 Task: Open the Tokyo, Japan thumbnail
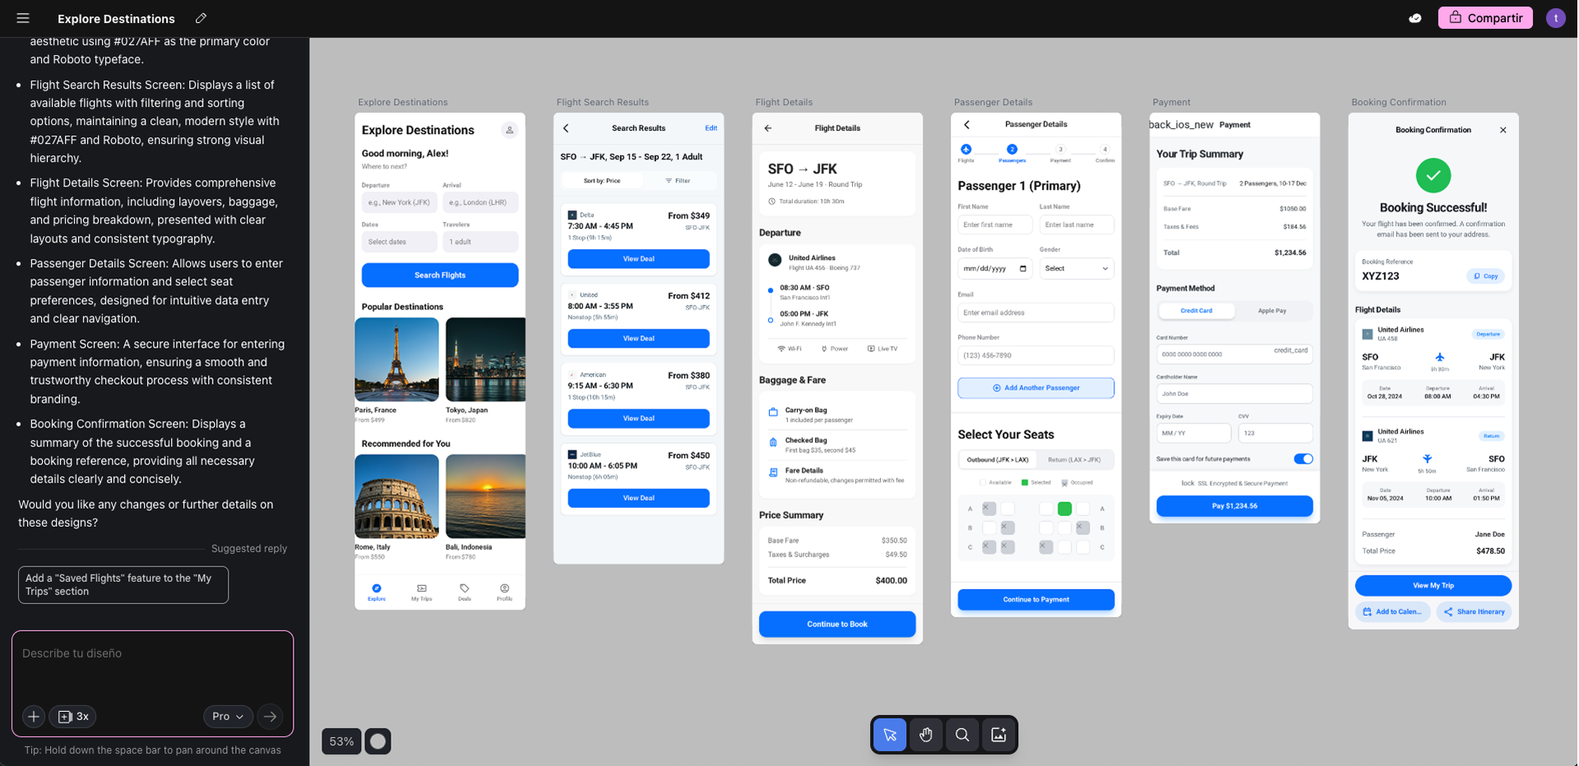485,359
